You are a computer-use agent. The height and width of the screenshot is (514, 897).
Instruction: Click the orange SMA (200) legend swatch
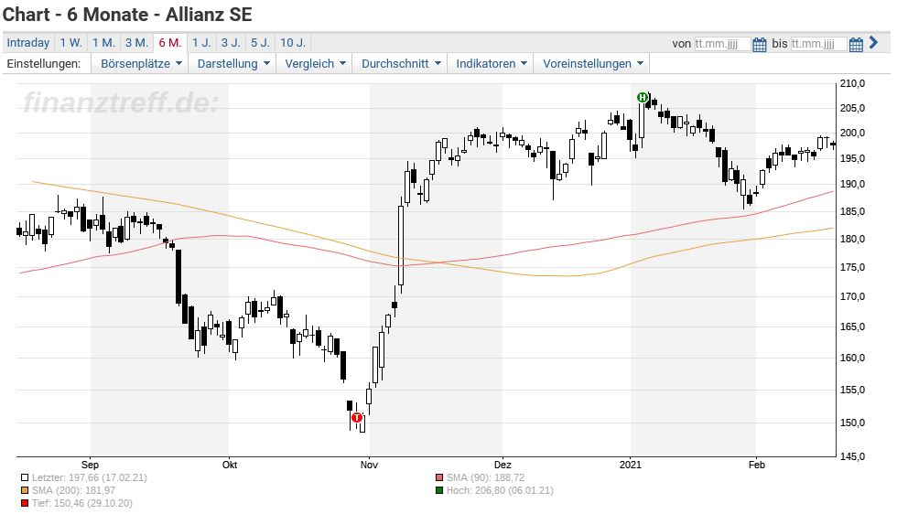click(25, 490)
